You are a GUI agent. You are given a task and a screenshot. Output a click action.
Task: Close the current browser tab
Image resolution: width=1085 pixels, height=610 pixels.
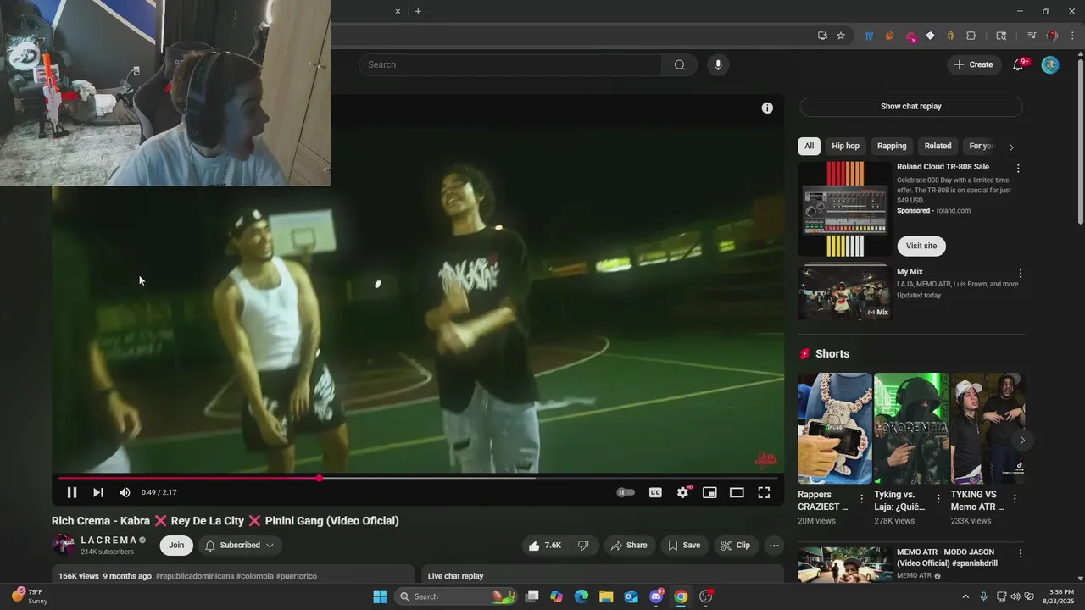(x=398, y=11)
